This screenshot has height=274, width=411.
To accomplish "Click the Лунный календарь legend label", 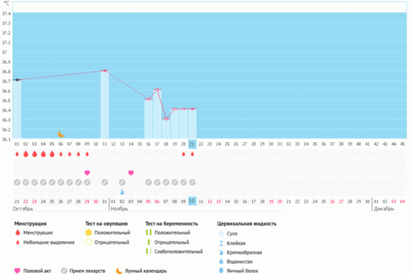I will pyautogui.click(x=146, y=271).
